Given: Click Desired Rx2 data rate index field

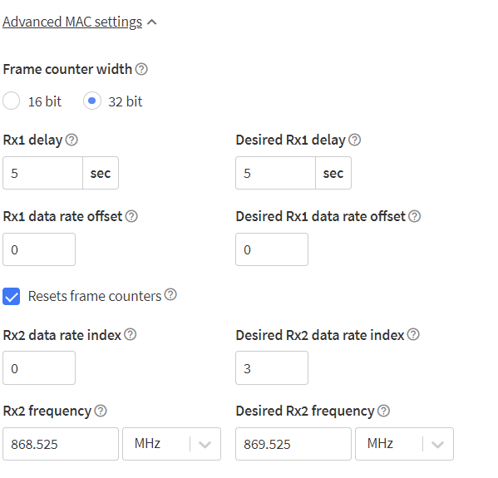Looking at the screenshot, I should coord(272,367).
